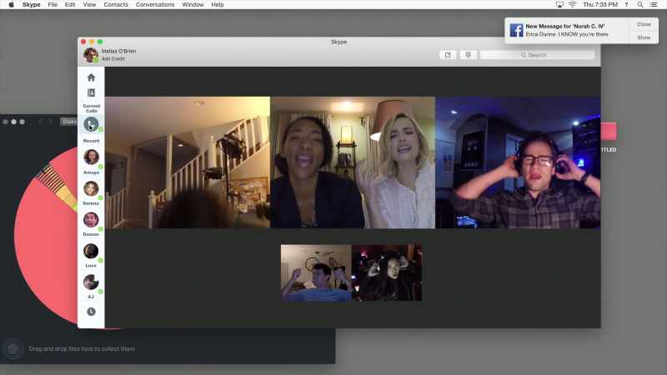Open the Contacts menu in menu bar

116,5
